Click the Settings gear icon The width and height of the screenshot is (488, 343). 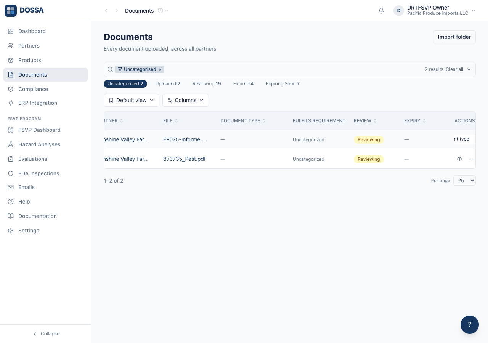11,231
